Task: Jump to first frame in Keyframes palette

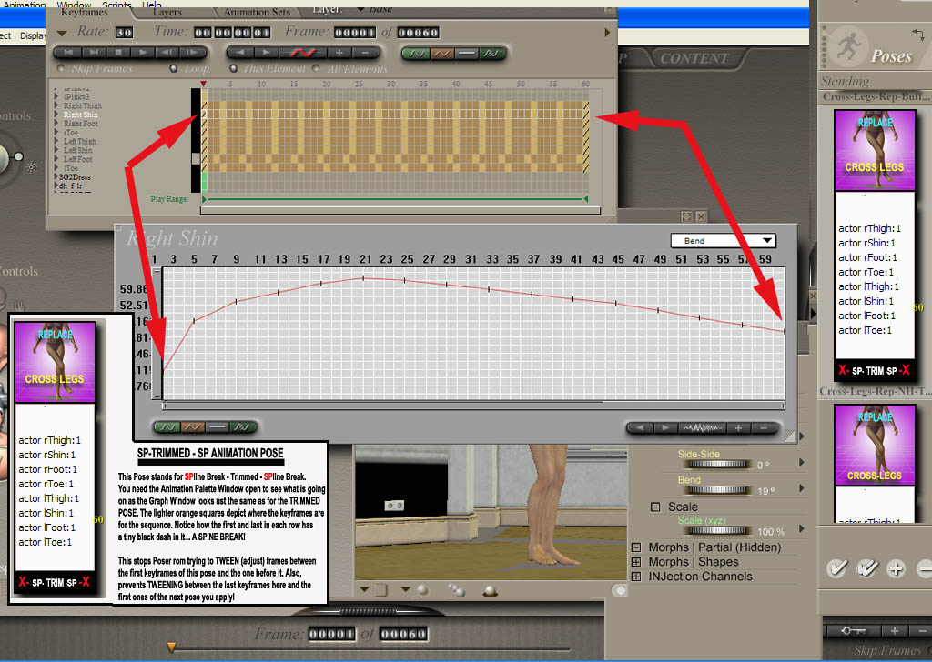Action: [68, 52]
